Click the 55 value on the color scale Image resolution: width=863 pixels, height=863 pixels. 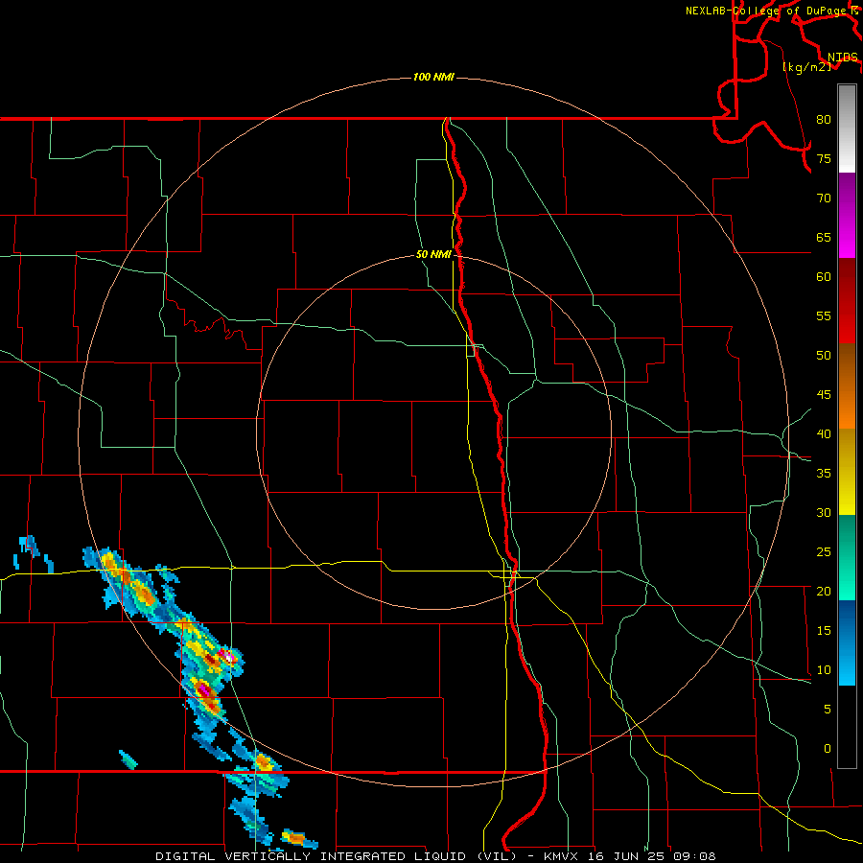[824, 316]
